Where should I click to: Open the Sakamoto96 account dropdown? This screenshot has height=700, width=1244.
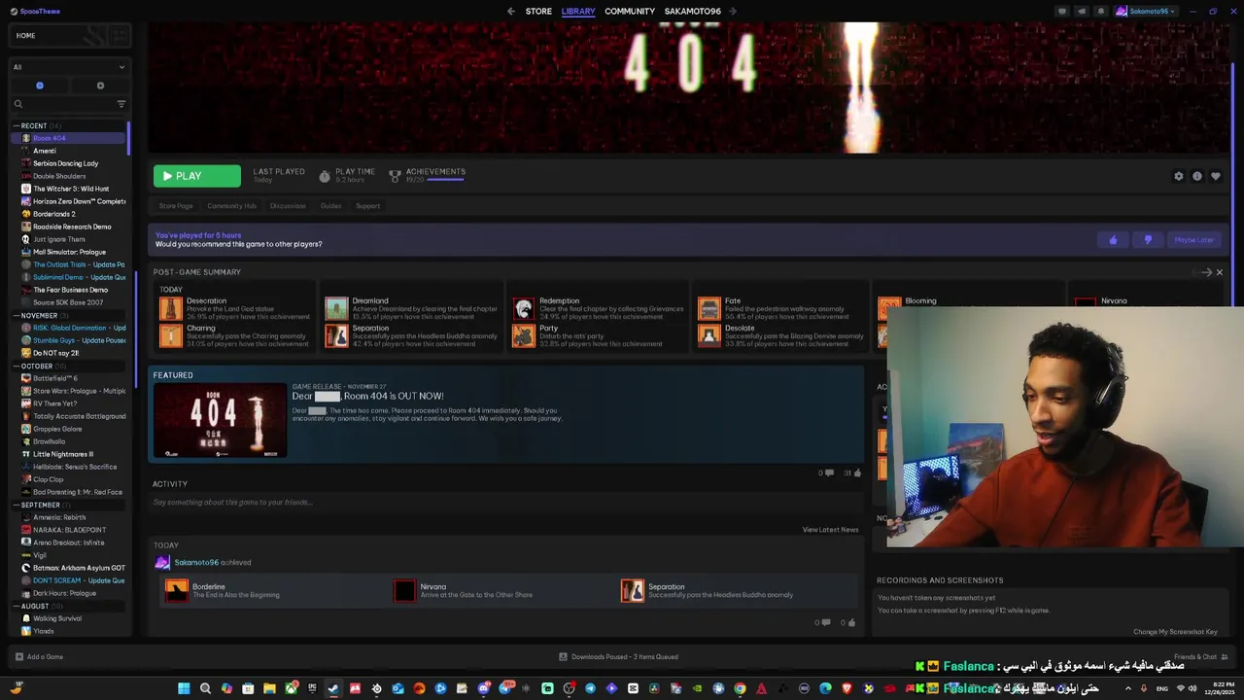click(1147, 12)
